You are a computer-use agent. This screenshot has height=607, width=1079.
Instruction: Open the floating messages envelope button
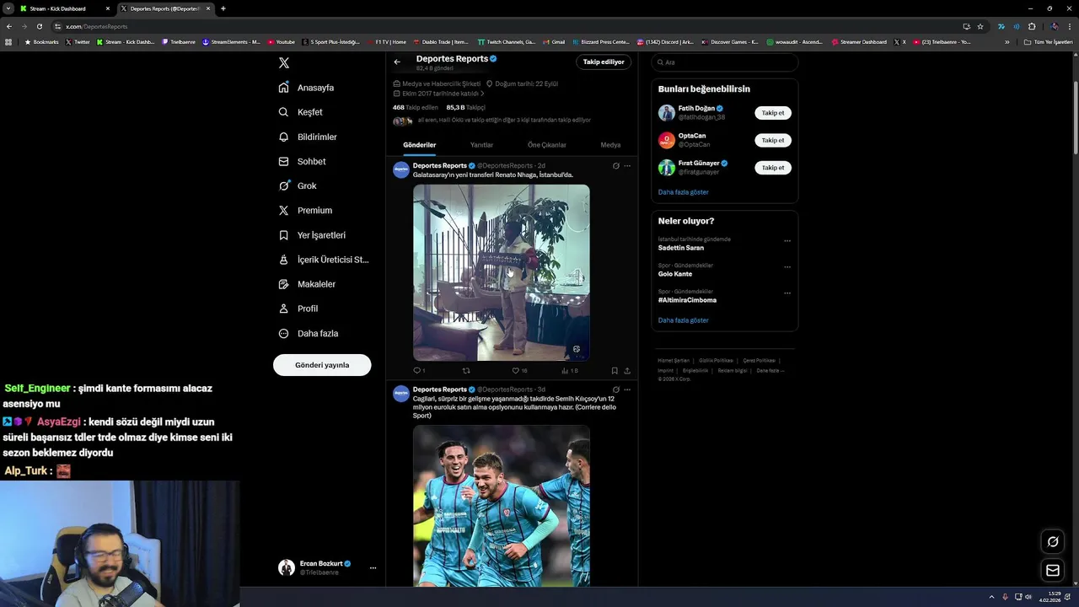click(x=1053, y=571)
